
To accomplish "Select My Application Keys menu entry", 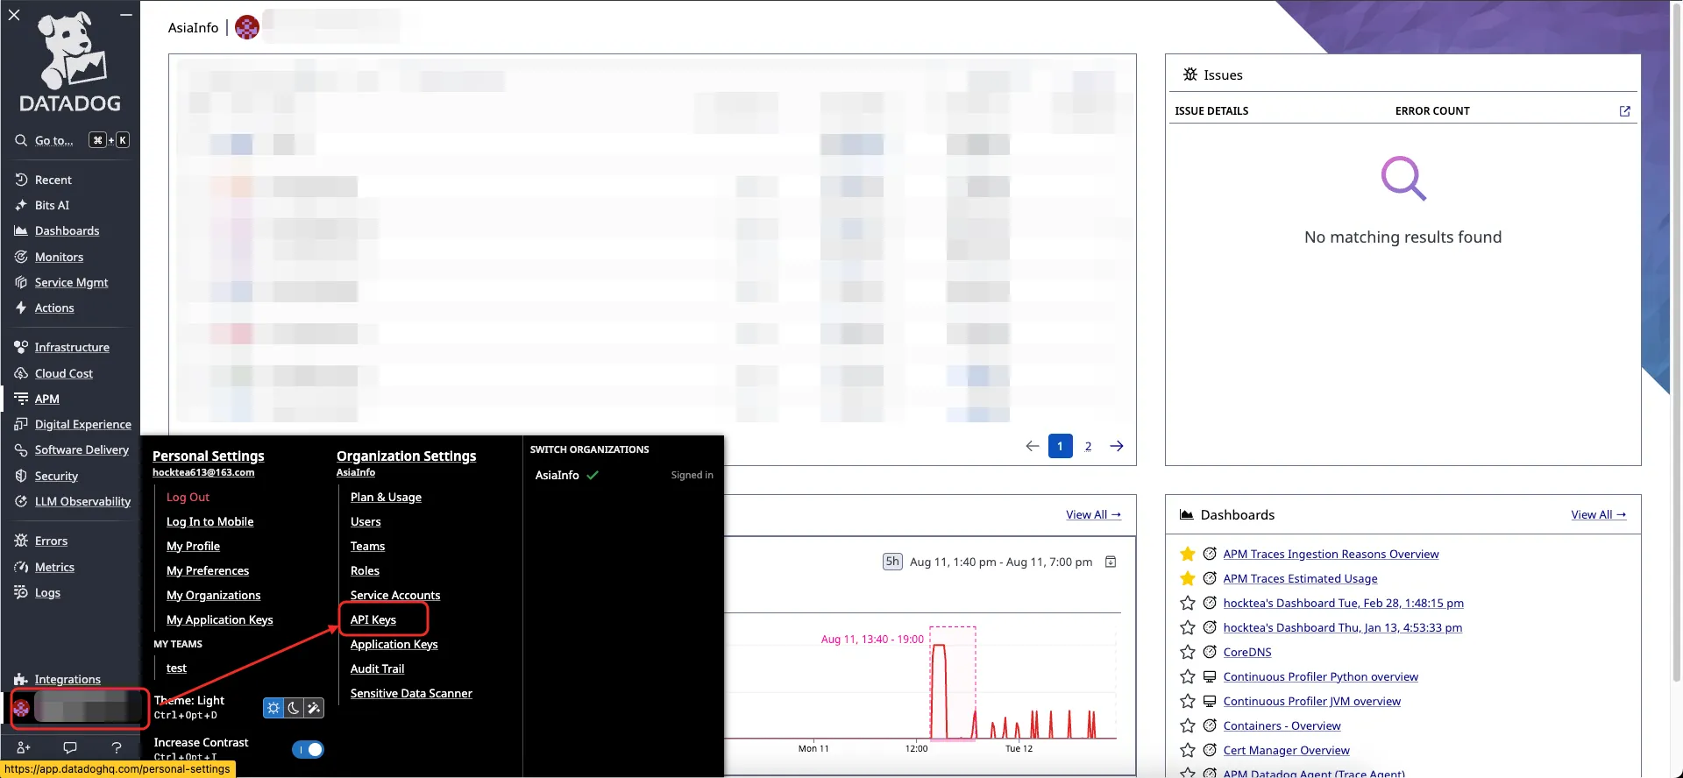I will click(x=220, y=619).
